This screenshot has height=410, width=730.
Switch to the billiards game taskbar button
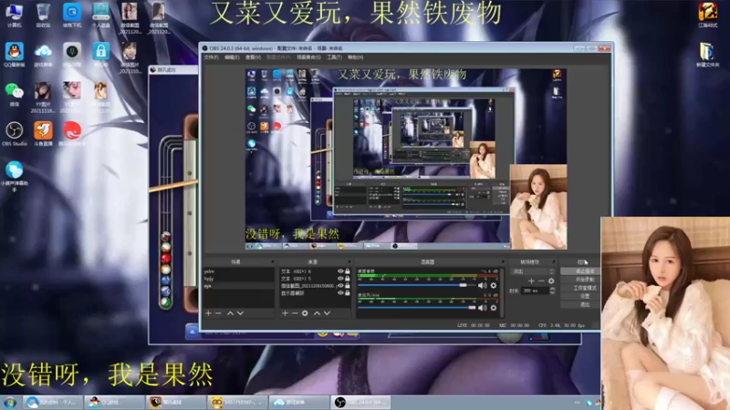click(x=175, y=403)
